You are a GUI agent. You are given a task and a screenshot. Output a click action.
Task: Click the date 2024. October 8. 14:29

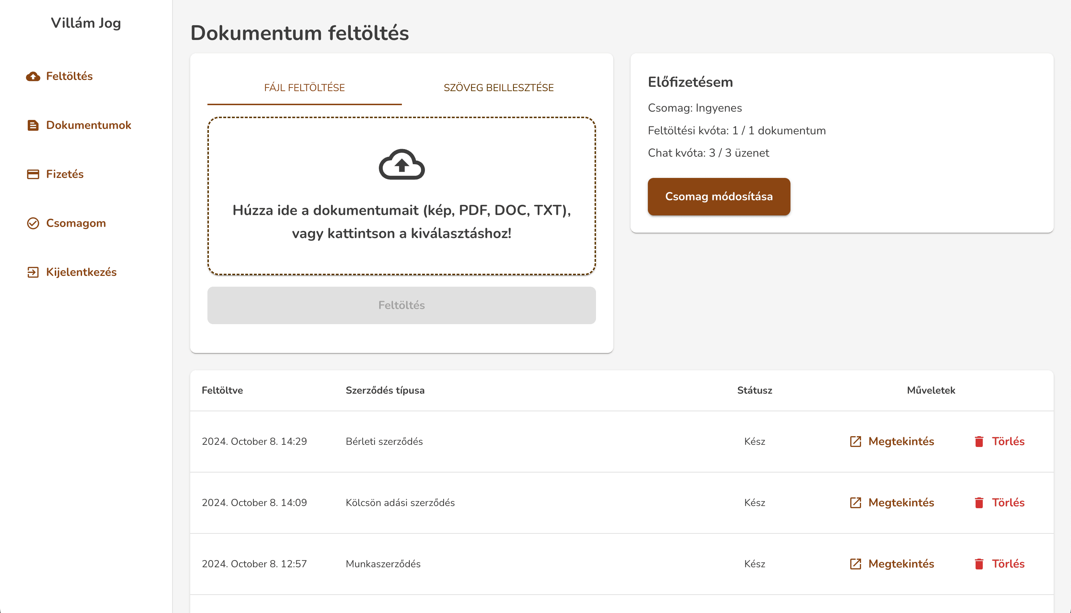tap(254, 442)
